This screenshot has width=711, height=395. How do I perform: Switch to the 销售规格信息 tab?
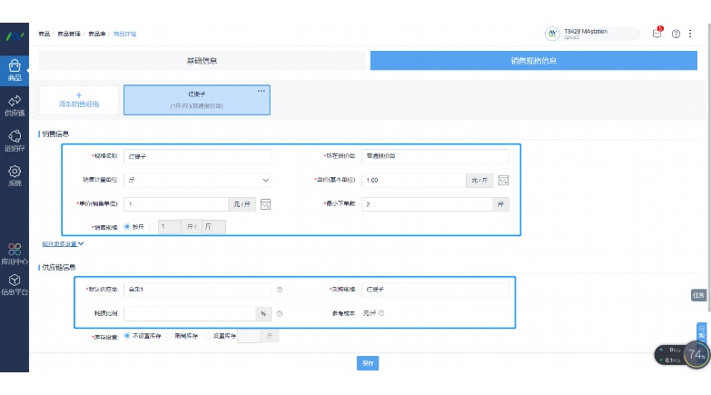(x=534, y=60)
